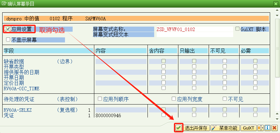Screen dimensions: 280x133
Task: Tick 含内容 for 凭证 row
Action: click(163, 115)
